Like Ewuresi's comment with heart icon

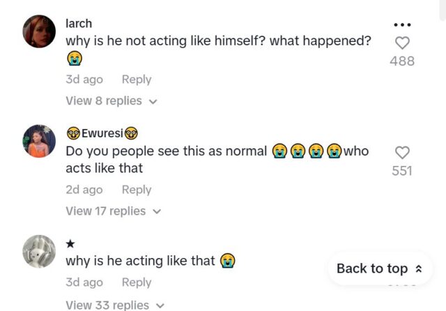[x=402, y=152]
